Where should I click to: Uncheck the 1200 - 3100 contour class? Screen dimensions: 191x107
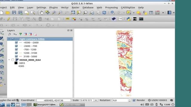coord(16,53)
